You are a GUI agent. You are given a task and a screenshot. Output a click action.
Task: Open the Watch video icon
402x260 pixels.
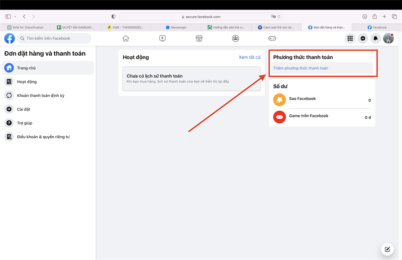pos(162,39)
